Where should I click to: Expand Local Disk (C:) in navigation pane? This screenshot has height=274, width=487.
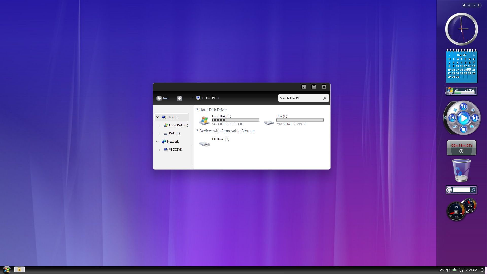coord(159,125)
